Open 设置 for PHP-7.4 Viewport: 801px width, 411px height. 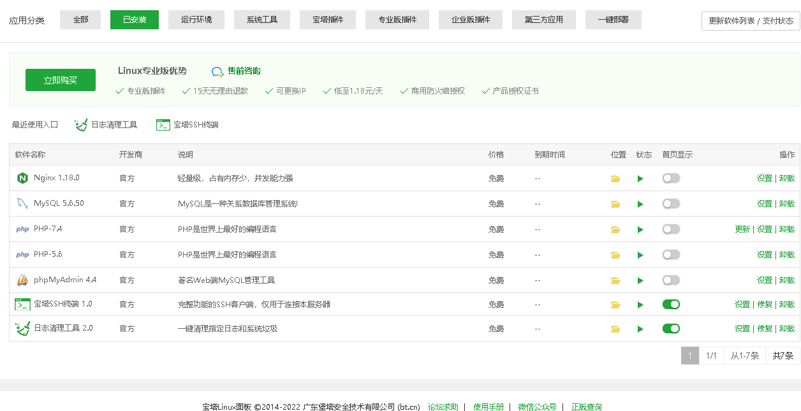(x=765, y=229)
